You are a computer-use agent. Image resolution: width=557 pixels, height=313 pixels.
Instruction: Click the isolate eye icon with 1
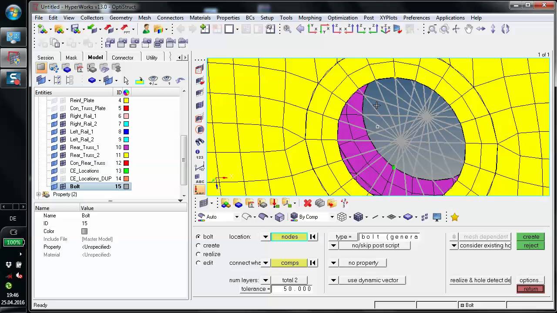pos(167,80)
